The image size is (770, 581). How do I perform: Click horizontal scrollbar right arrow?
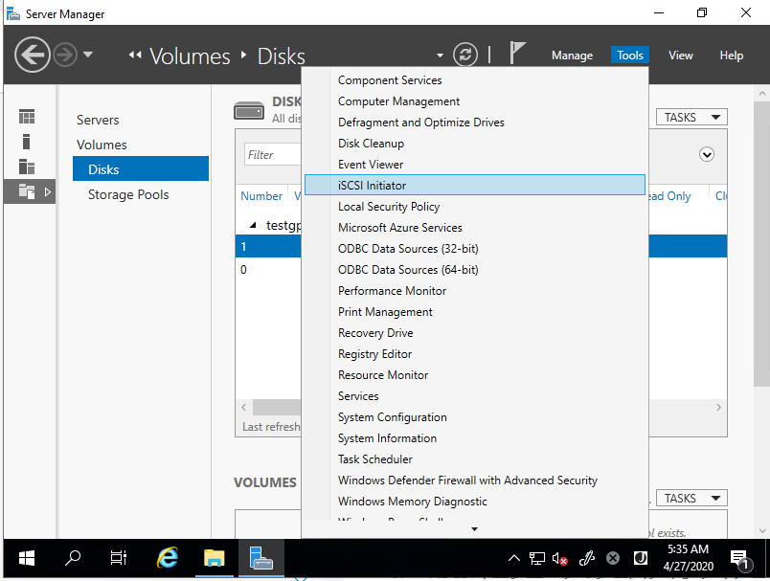point(718,408)
